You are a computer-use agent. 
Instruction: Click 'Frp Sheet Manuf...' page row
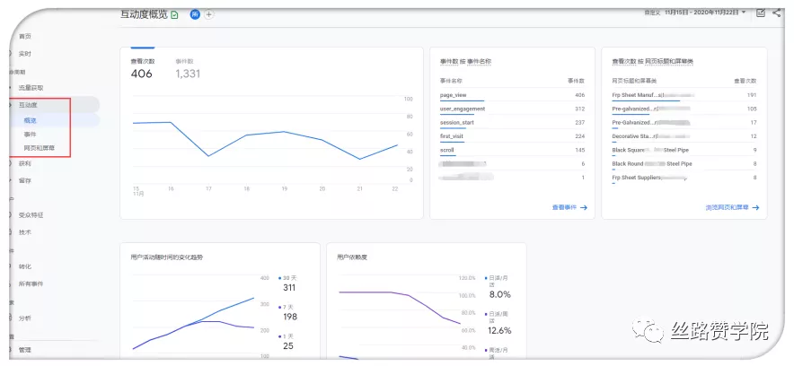click(684, 95)
